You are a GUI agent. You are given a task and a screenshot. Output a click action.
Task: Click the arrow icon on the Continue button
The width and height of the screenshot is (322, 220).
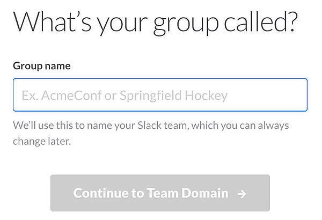pyautogui.click(x=241, y=194)
